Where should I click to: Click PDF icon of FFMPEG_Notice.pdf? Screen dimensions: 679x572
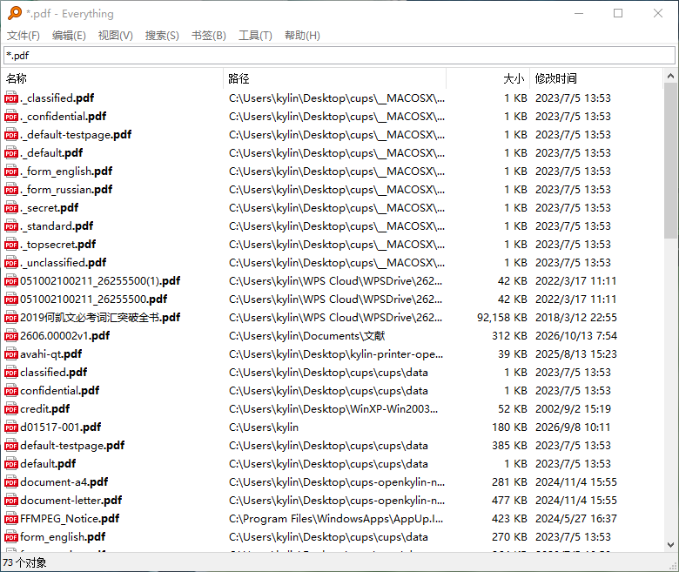point(11,519)
